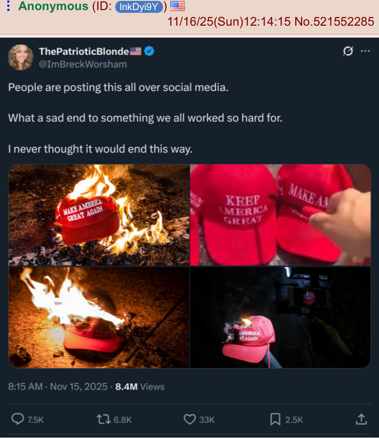The image size is (379, 438).
Task: Click the share upload icon
Action: 361,419
